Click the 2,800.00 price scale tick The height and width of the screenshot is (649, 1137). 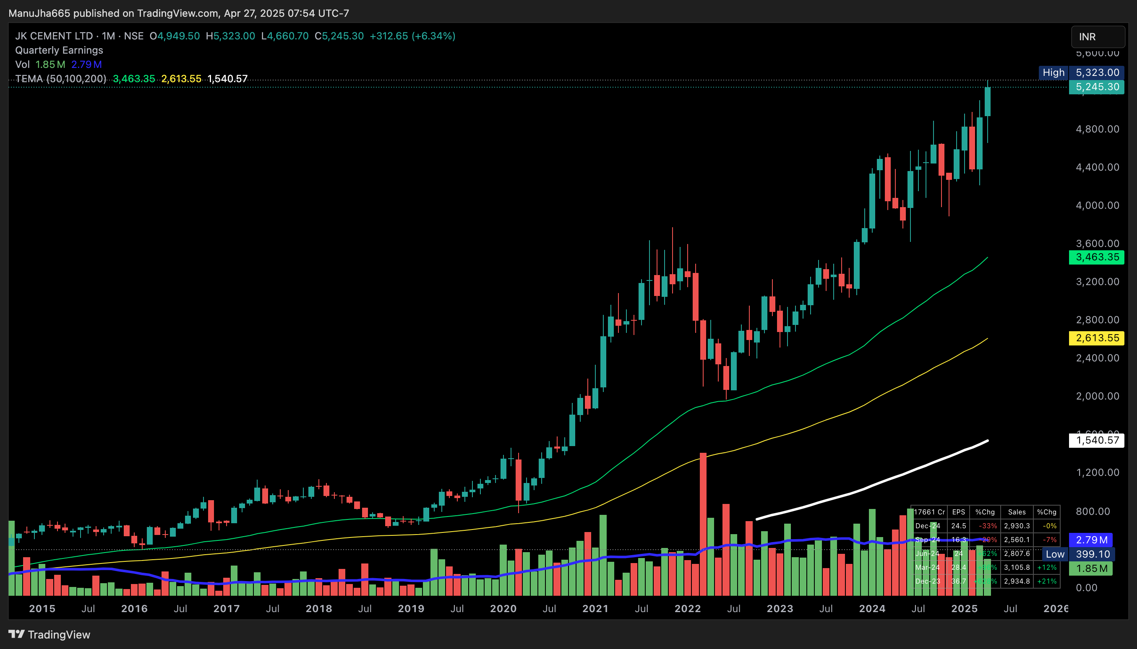click(x=1097, y=320)
